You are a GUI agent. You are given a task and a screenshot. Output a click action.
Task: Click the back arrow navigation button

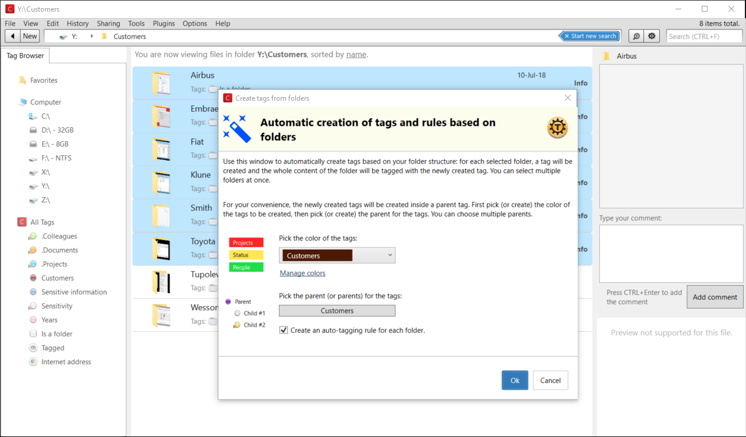13,36
